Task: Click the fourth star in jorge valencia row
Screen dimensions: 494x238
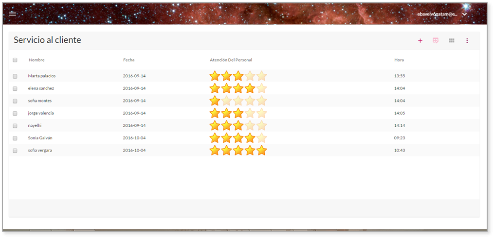Action: [250, 113]
